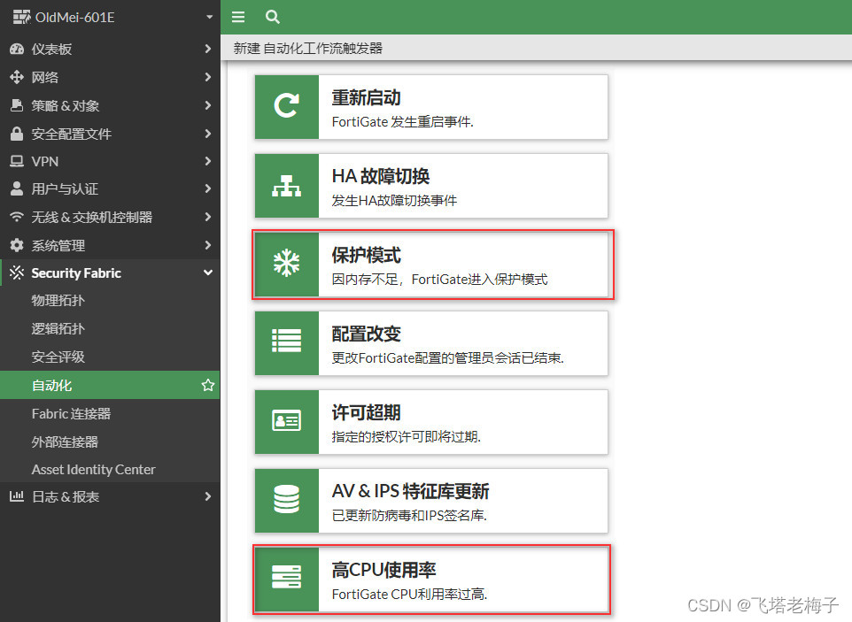The width and height of the screenshot is (852, 622).
Task: Click the text 已更新防病毒和IPS签名库.
Action: [x=409, y=516]
